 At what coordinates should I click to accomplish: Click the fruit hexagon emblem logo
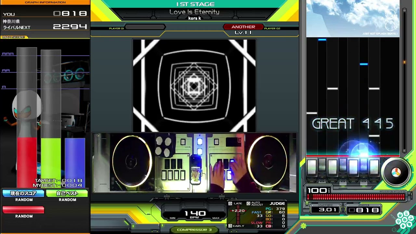(x=405, y=220)
